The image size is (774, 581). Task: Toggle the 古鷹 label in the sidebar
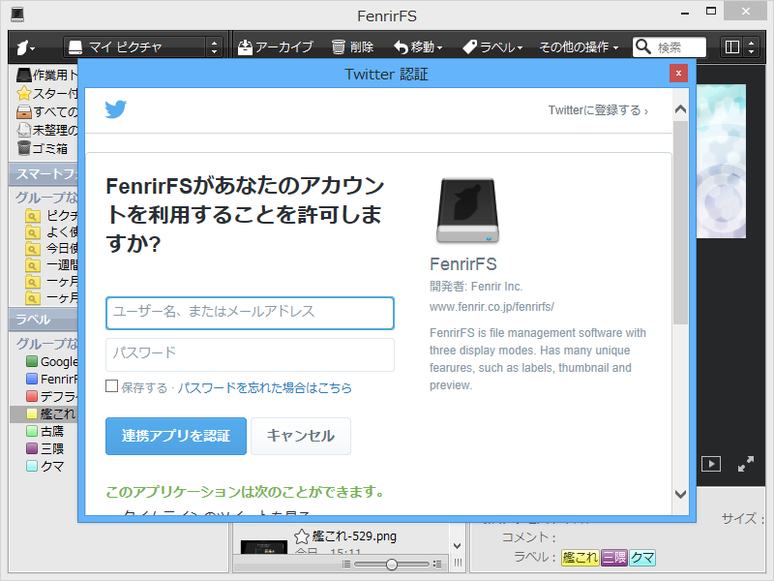pyautogui.click(x=44, y=431)
